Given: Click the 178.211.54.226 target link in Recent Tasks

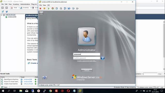Looking at the screenshot, I should [x=28, y=84].
